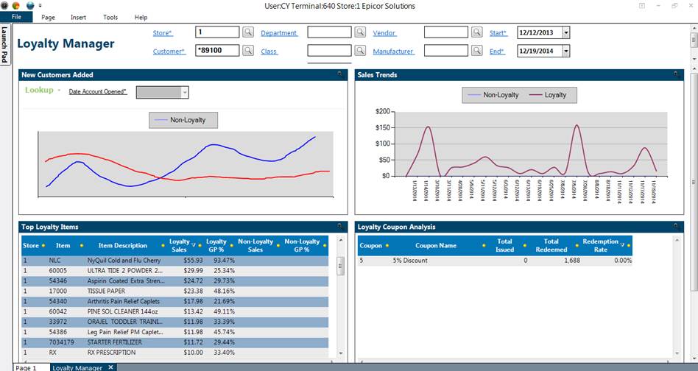The image size is (698, 371).
Task: Toggle the Non-Loyalty legend in New Customers chart
Action: click(x=183, y=120)
